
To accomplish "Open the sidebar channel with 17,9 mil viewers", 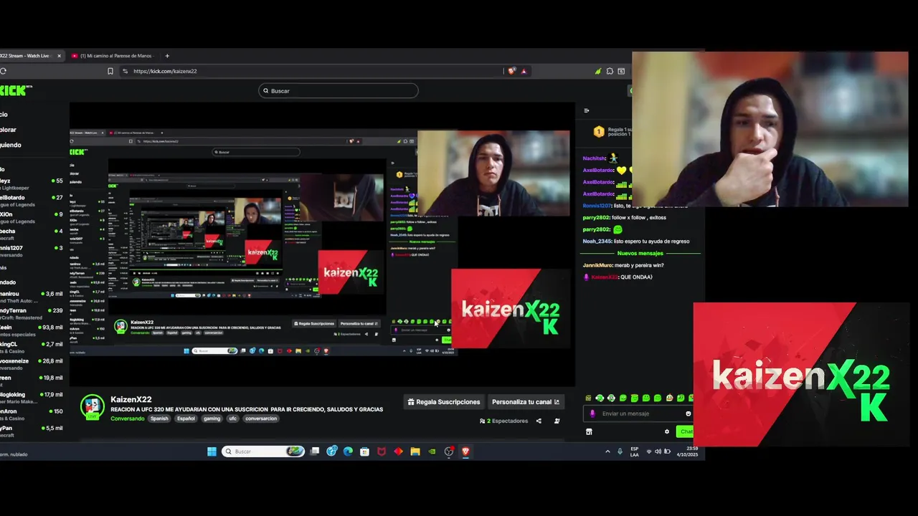I will [x=32, y=398].
